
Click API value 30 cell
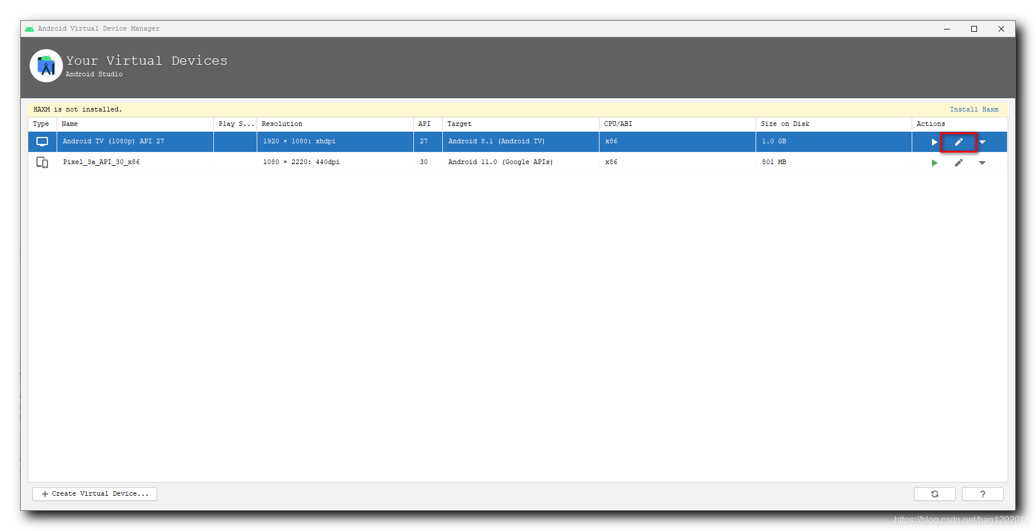[x=428, y=162]
